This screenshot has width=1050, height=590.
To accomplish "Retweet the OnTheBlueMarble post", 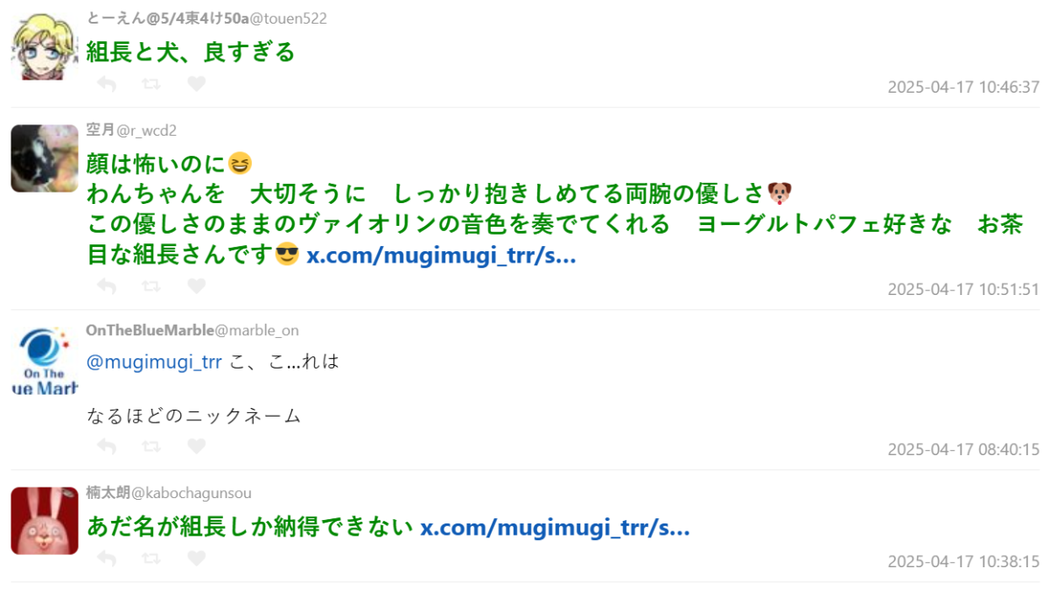I will click(151, 446).
